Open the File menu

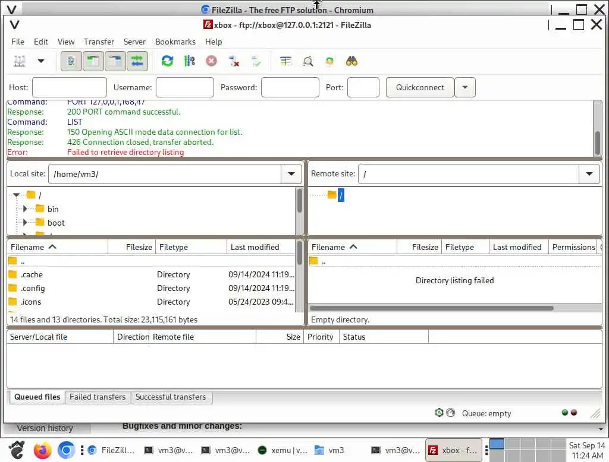(18, 42)
